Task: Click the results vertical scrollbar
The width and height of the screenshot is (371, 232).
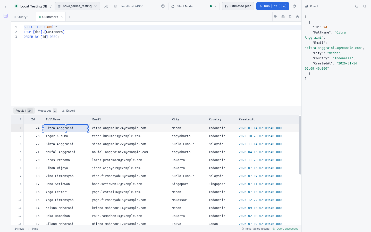Action: (300, 145)
